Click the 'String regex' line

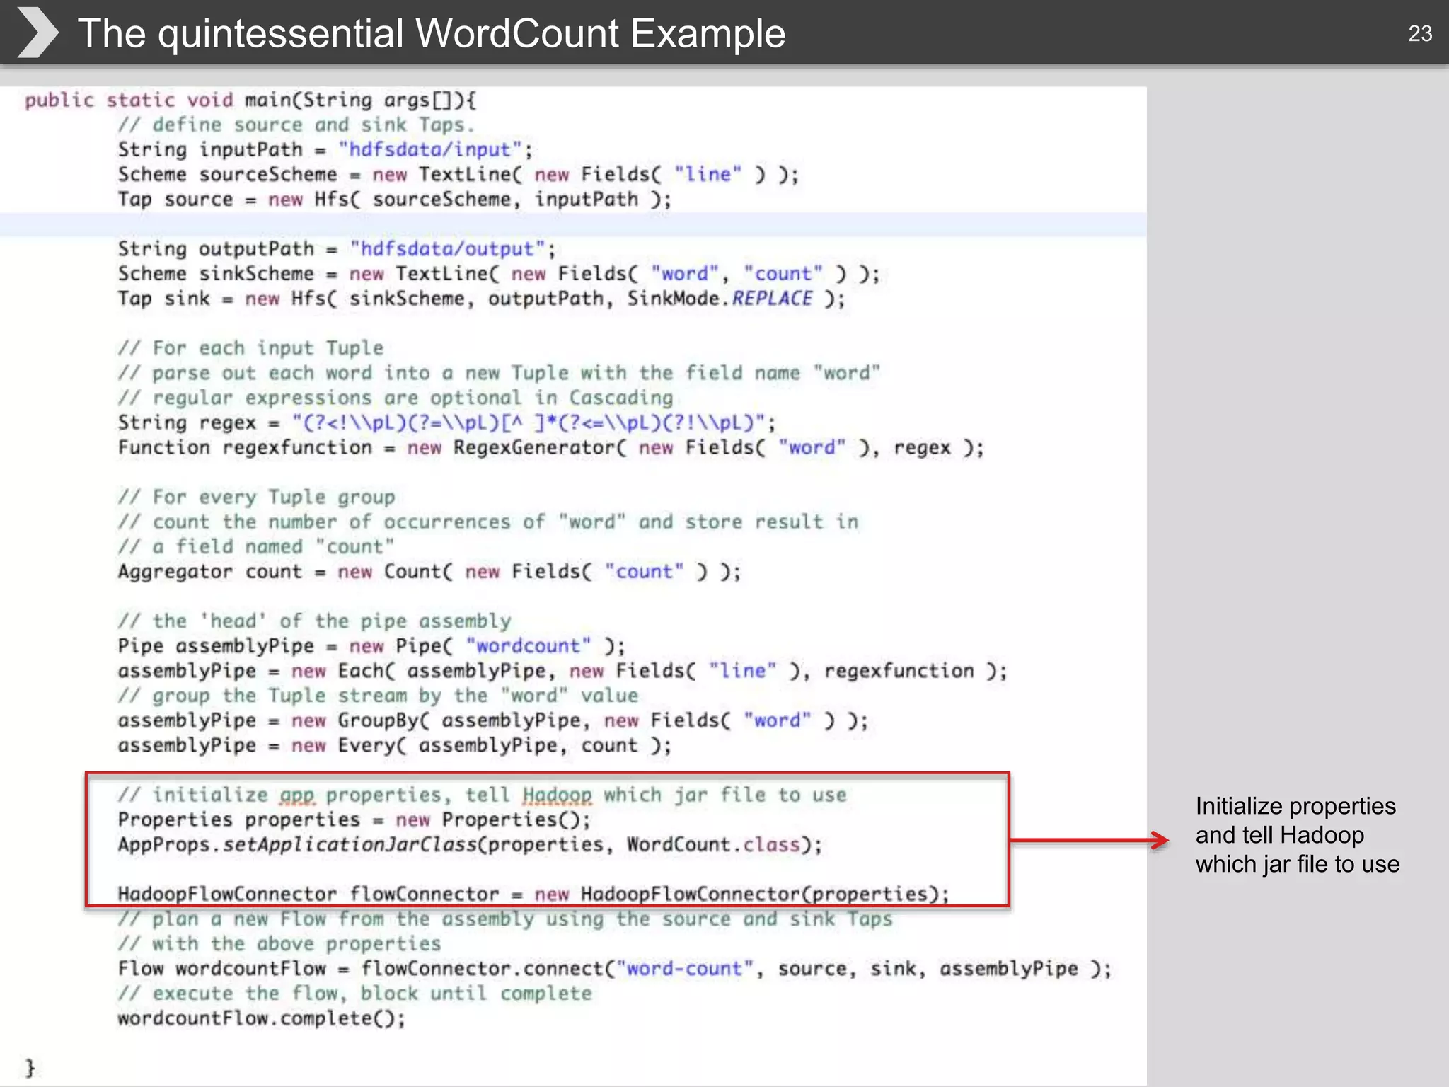coord(446,422)
